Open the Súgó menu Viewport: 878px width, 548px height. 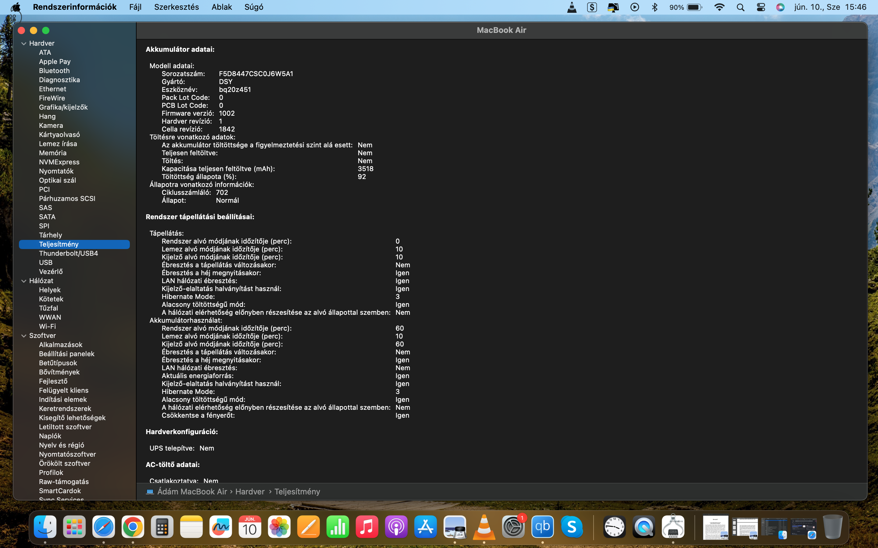[x=254, y=7]
